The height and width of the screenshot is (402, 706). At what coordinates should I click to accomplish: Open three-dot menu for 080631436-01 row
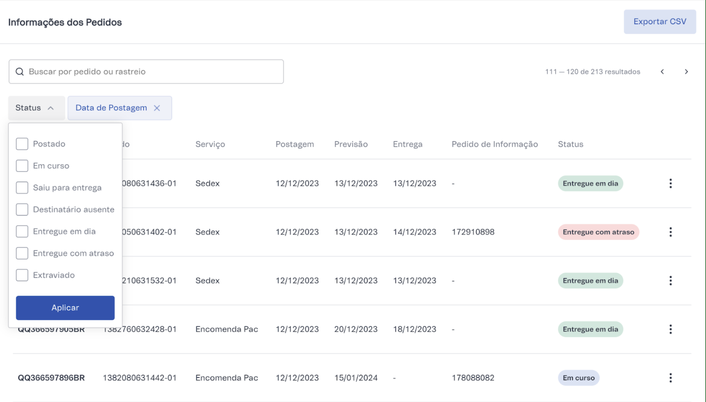coord(670,183)
